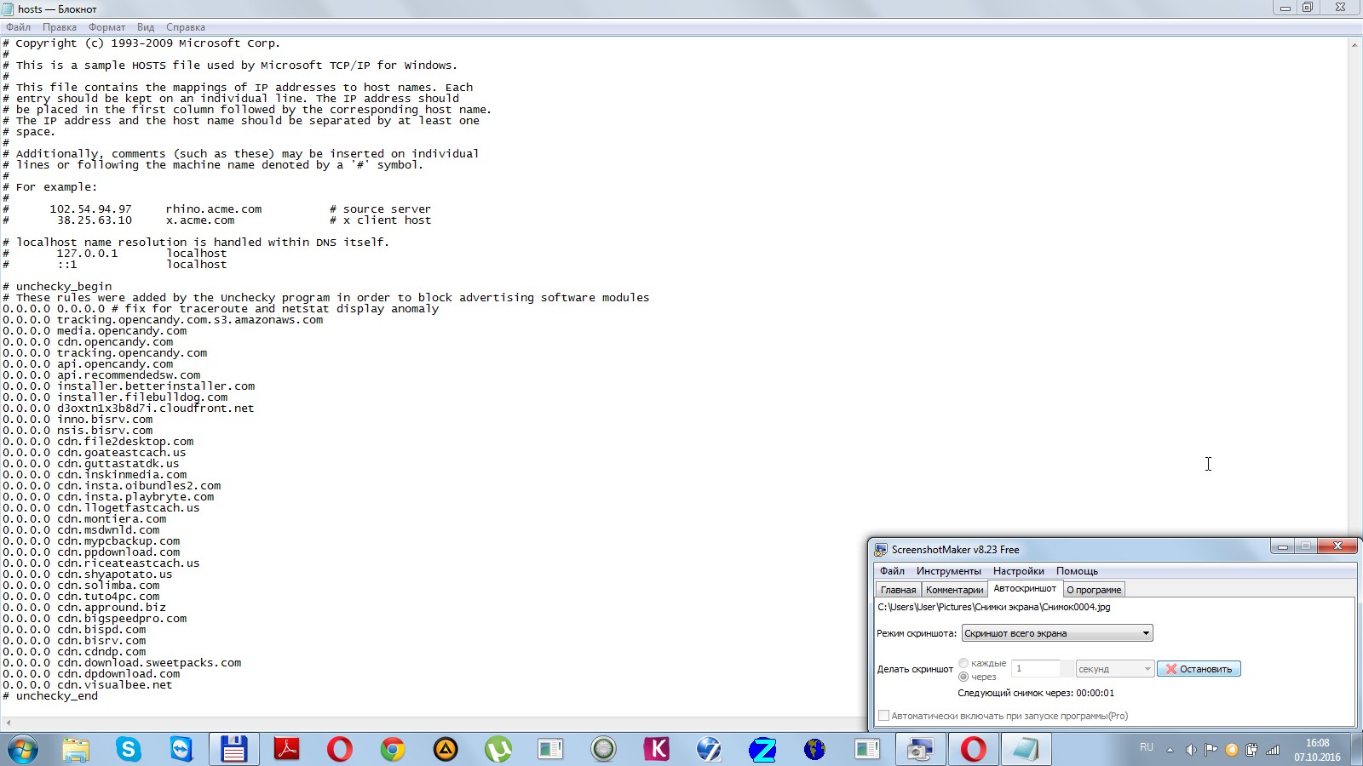Open the globe icon on the taskbar
Image resolution: width=1363 pixels, height=766 pixels.
[x=815, y=749]
